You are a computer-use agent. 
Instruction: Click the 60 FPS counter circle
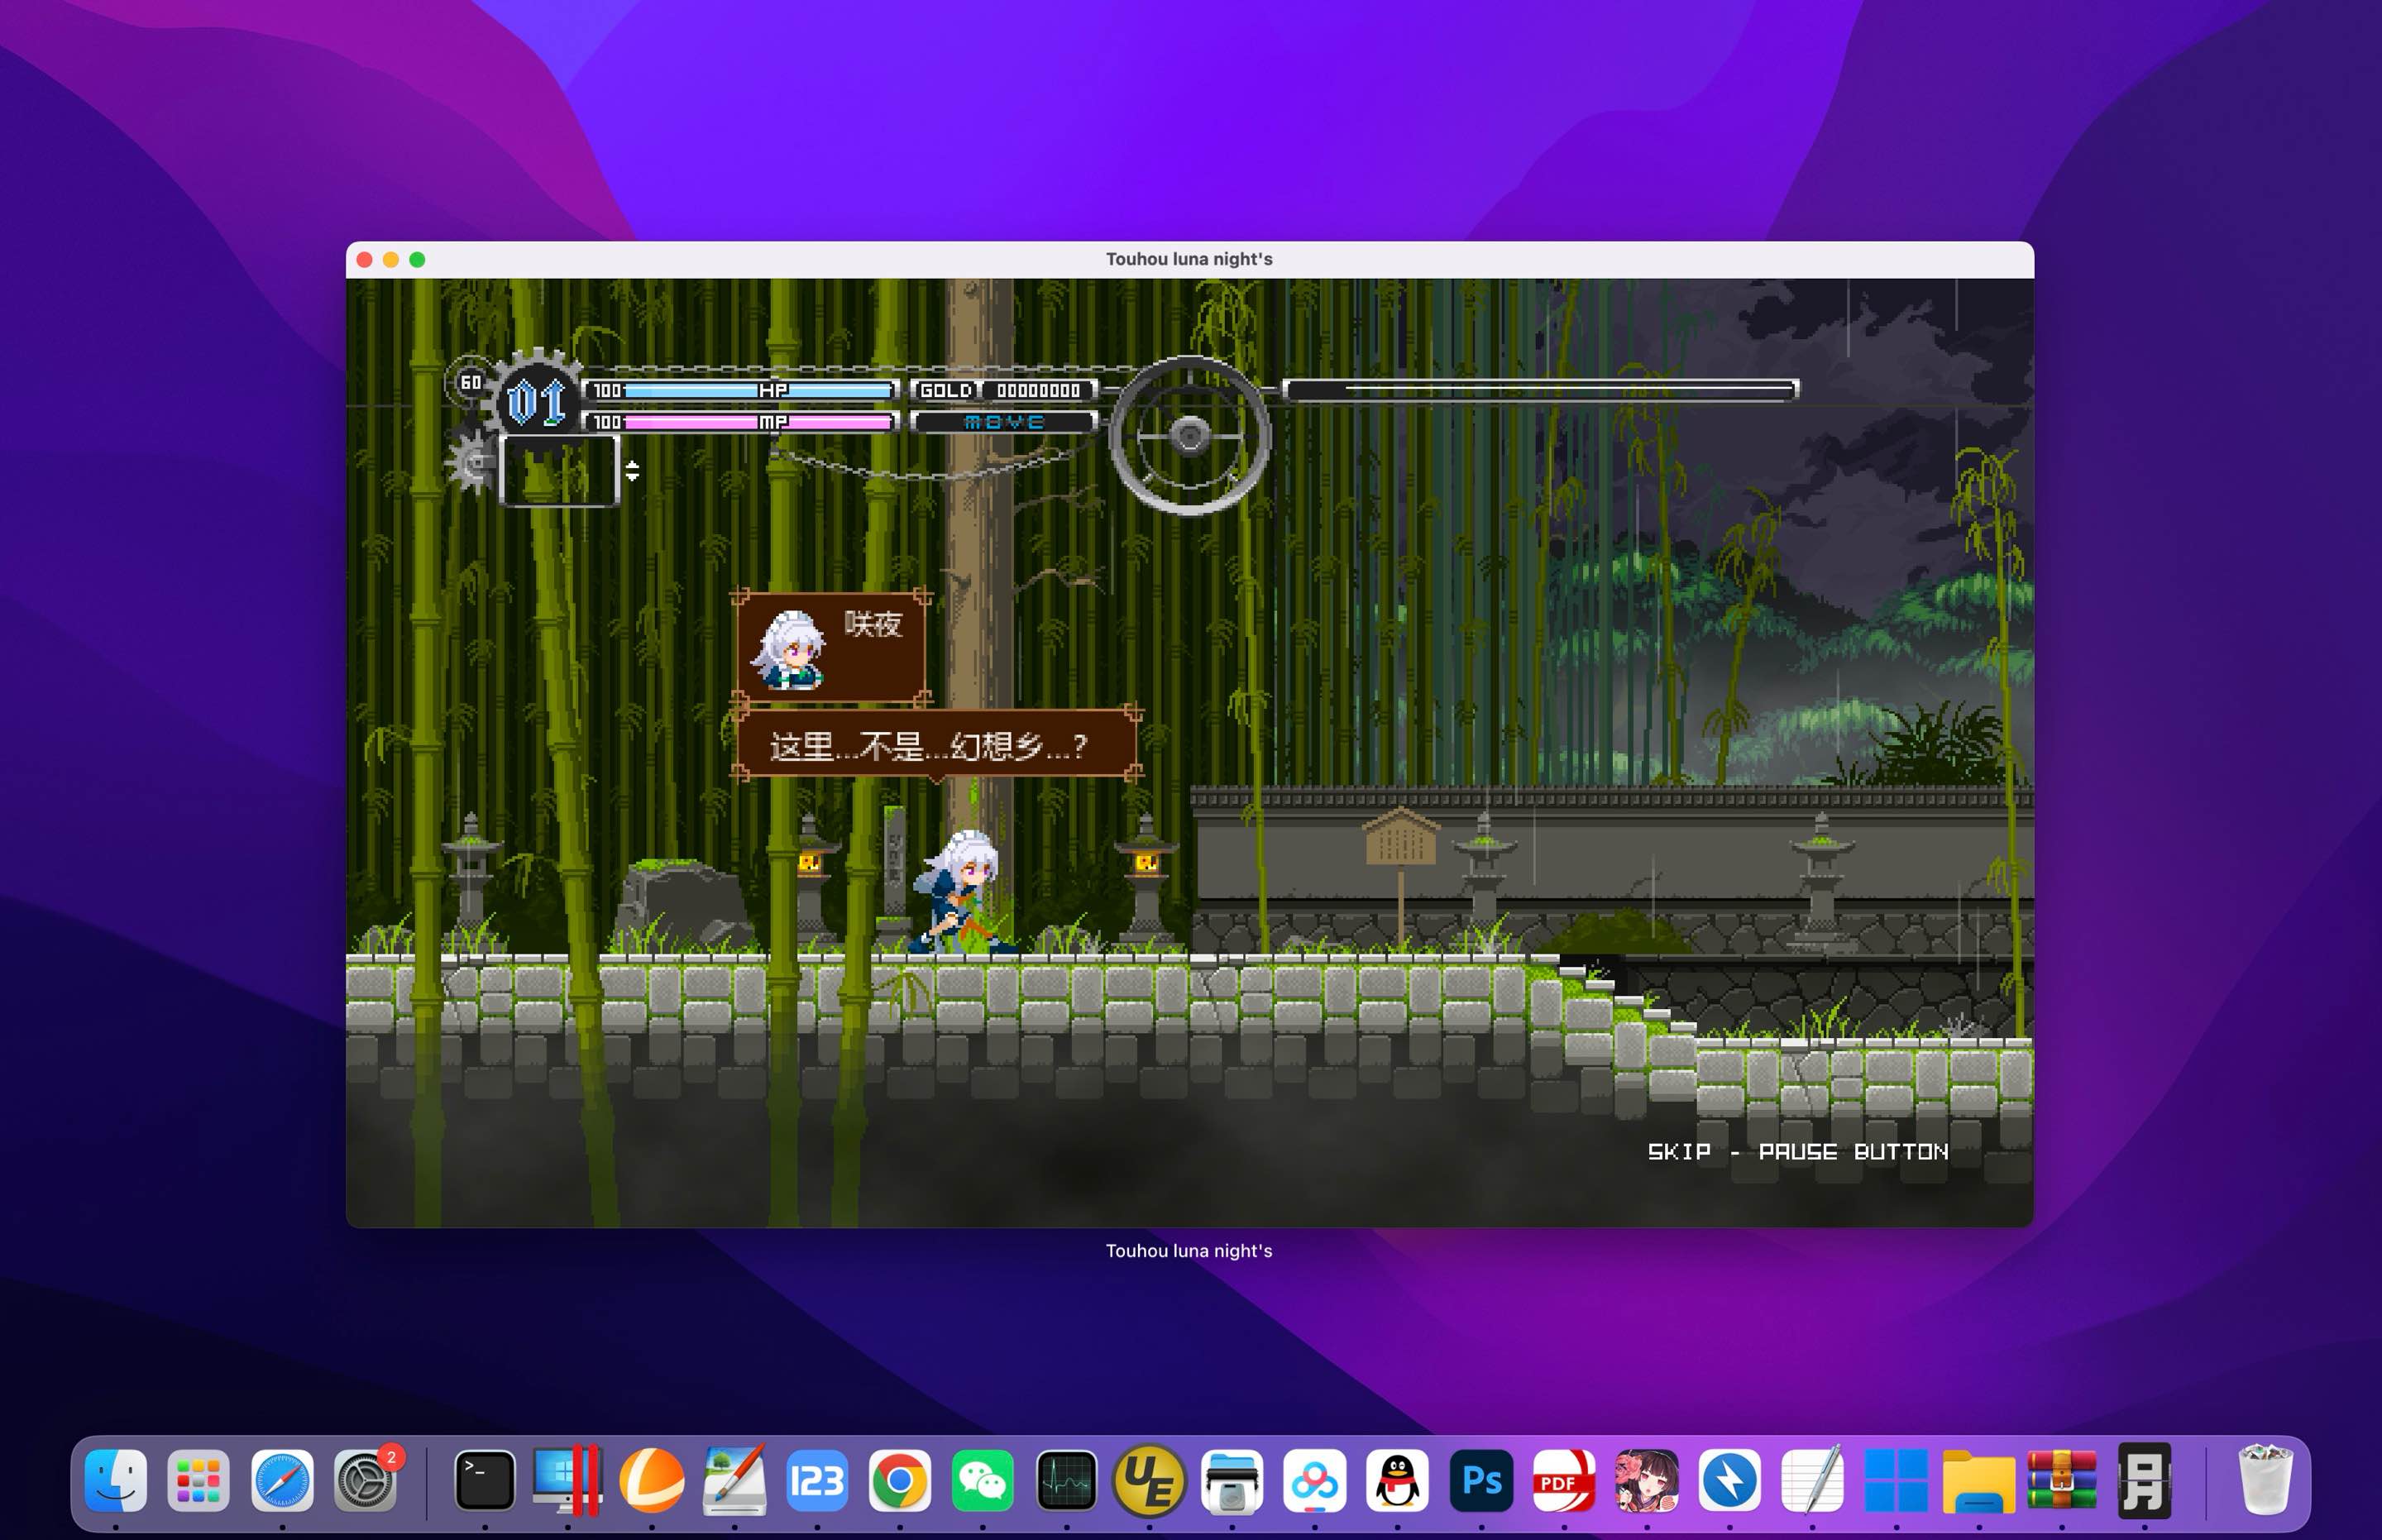tap(471, 382)
